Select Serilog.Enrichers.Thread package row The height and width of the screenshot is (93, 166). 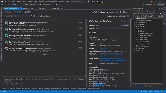[x=44, y=43]
